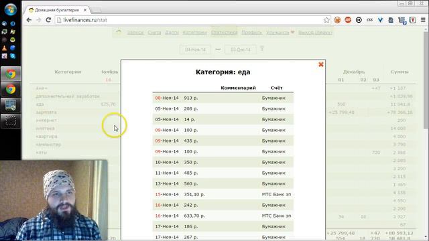This screenshot has height=241, width=429.
Task: Open the red Adblock extension icon
Action: [x=348, y=20]
